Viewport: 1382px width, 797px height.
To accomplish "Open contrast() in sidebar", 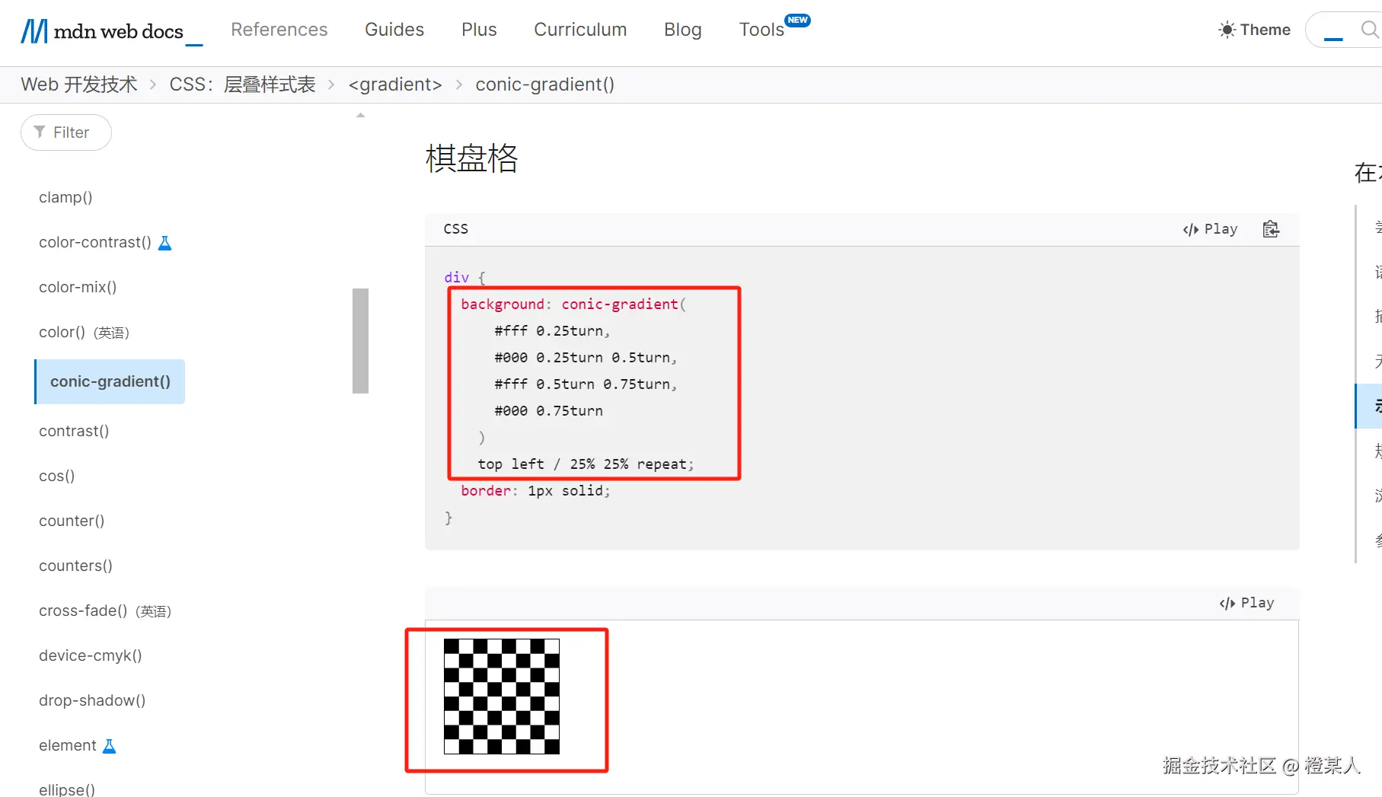I will (x=74, y=431).
